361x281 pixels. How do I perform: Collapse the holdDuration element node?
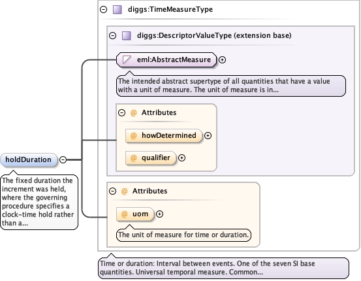(x=63, y=159)
